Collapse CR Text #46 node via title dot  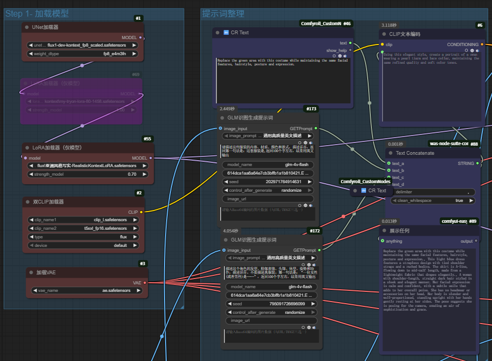(x=218, y=33)
